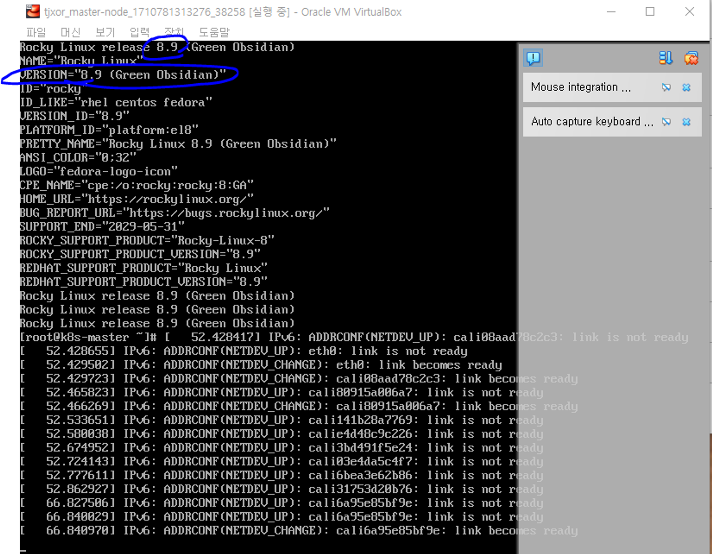Screen dimensions: 712x554
Task: Close the VirtualBox VM window
Action: point(690,12)
